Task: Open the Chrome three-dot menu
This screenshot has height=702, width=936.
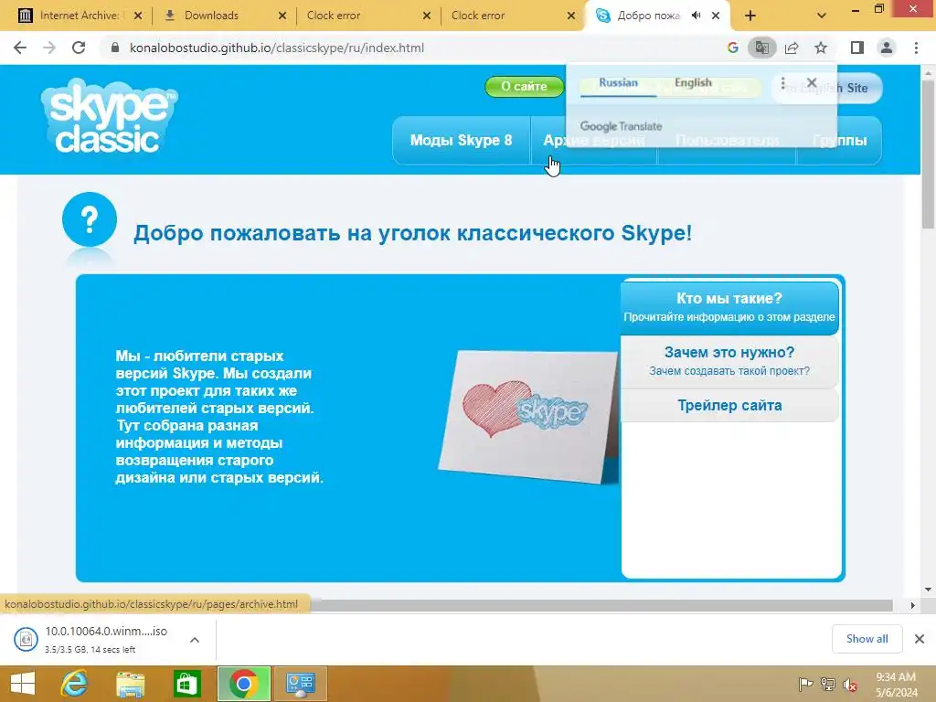Action: 916,48
